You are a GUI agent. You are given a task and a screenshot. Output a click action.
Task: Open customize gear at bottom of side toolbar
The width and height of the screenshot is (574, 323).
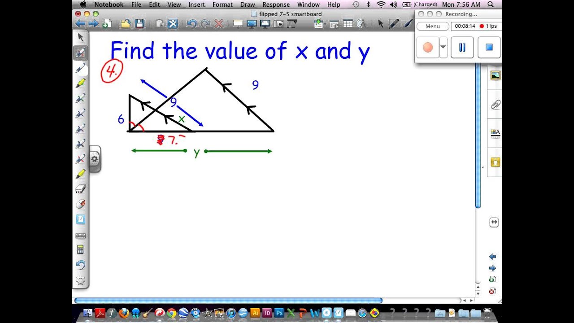(x=81, y=281)
